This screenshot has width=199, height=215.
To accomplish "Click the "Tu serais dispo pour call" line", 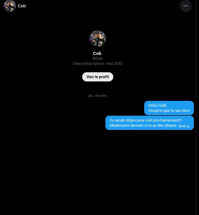I will point(130,120).
